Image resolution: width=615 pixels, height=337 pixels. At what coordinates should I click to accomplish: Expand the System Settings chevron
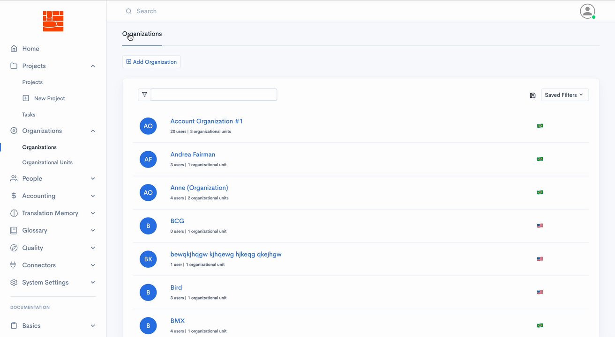93,283
